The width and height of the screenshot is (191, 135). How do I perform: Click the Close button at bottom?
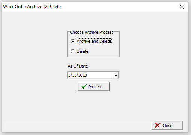tap(167, 126)
